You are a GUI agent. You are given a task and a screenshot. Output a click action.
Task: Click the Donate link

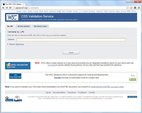pyautogui.click(x=57, y=78)
